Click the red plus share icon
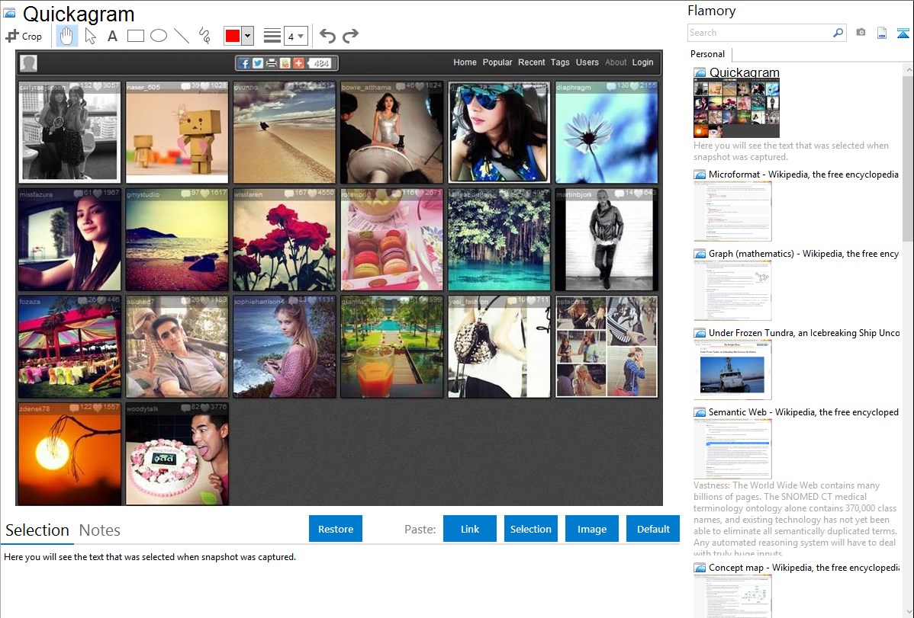 [x=298, y=63]
